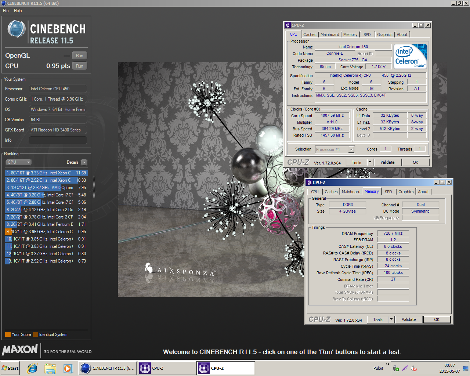Open About tab in lower CPU-Z window
Image resolution: width=470 pixels, height=376 pixels.
[x=423, y=192]
